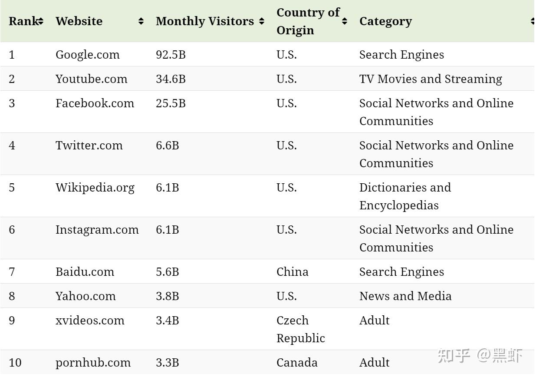Click the Rank column sort icon
Viewport: 536px width, 377px height.
pyautogui.click(x=41, y=21)
